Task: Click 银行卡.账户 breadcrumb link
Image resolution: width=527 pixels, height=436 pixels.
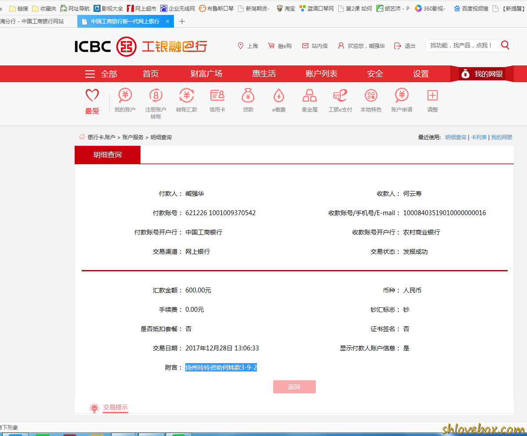Action: pos(101,137)
